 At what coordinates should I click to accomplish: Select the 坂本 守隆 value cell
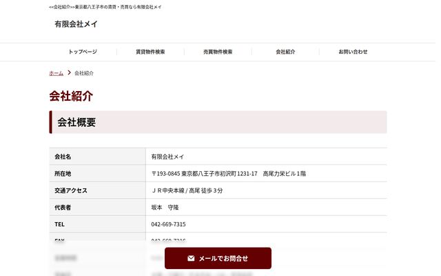coord(165,208)
